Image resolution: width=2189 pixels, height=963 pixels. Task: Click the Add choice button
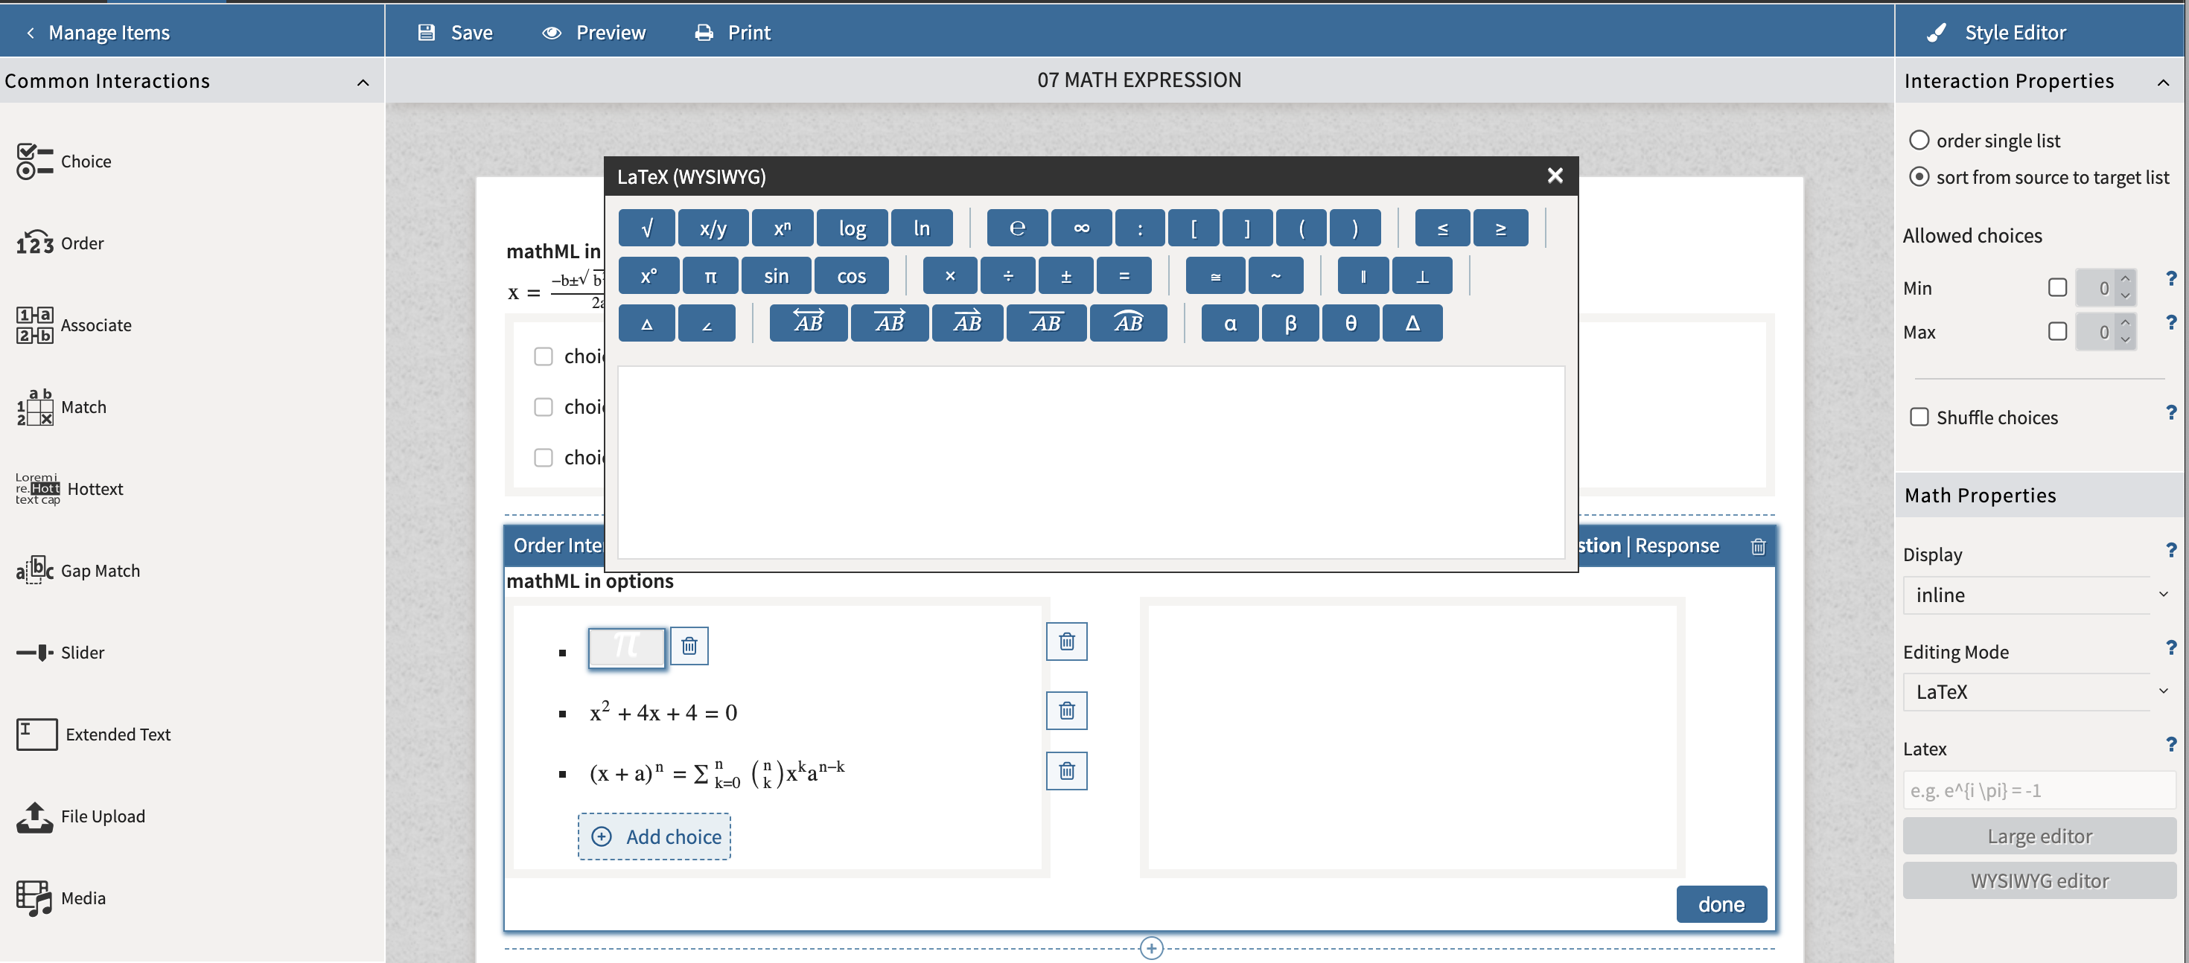[x=654, y=836]
